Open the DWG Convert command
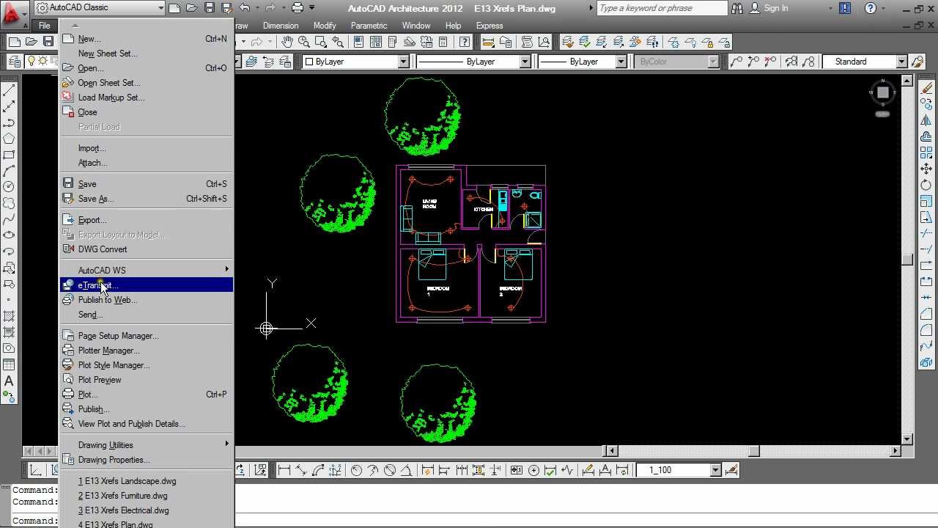The height and width of the screenshot is (528, 938). click(x=147, y=249)
